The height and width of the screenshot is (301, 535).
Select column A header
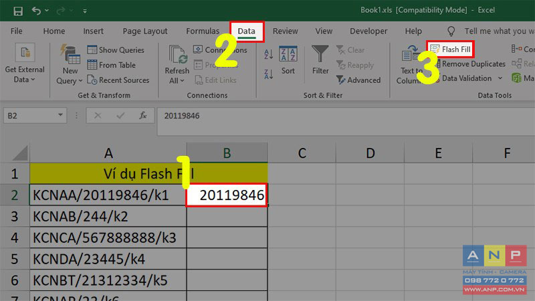(108, 153)
